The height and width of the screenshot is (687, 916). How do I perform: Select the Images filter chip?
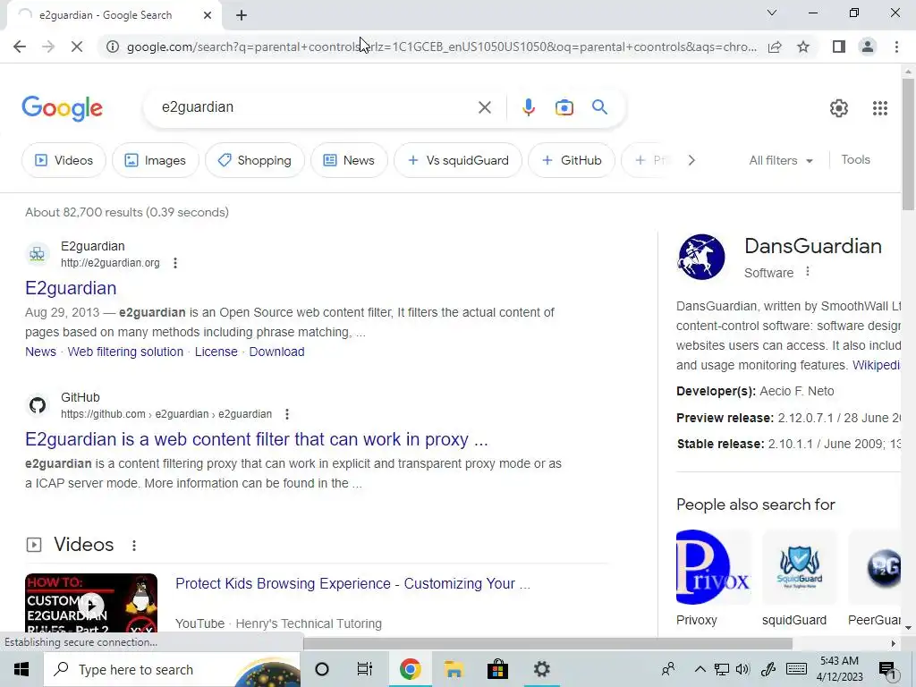pyautogui.click(x=156, y=160)
